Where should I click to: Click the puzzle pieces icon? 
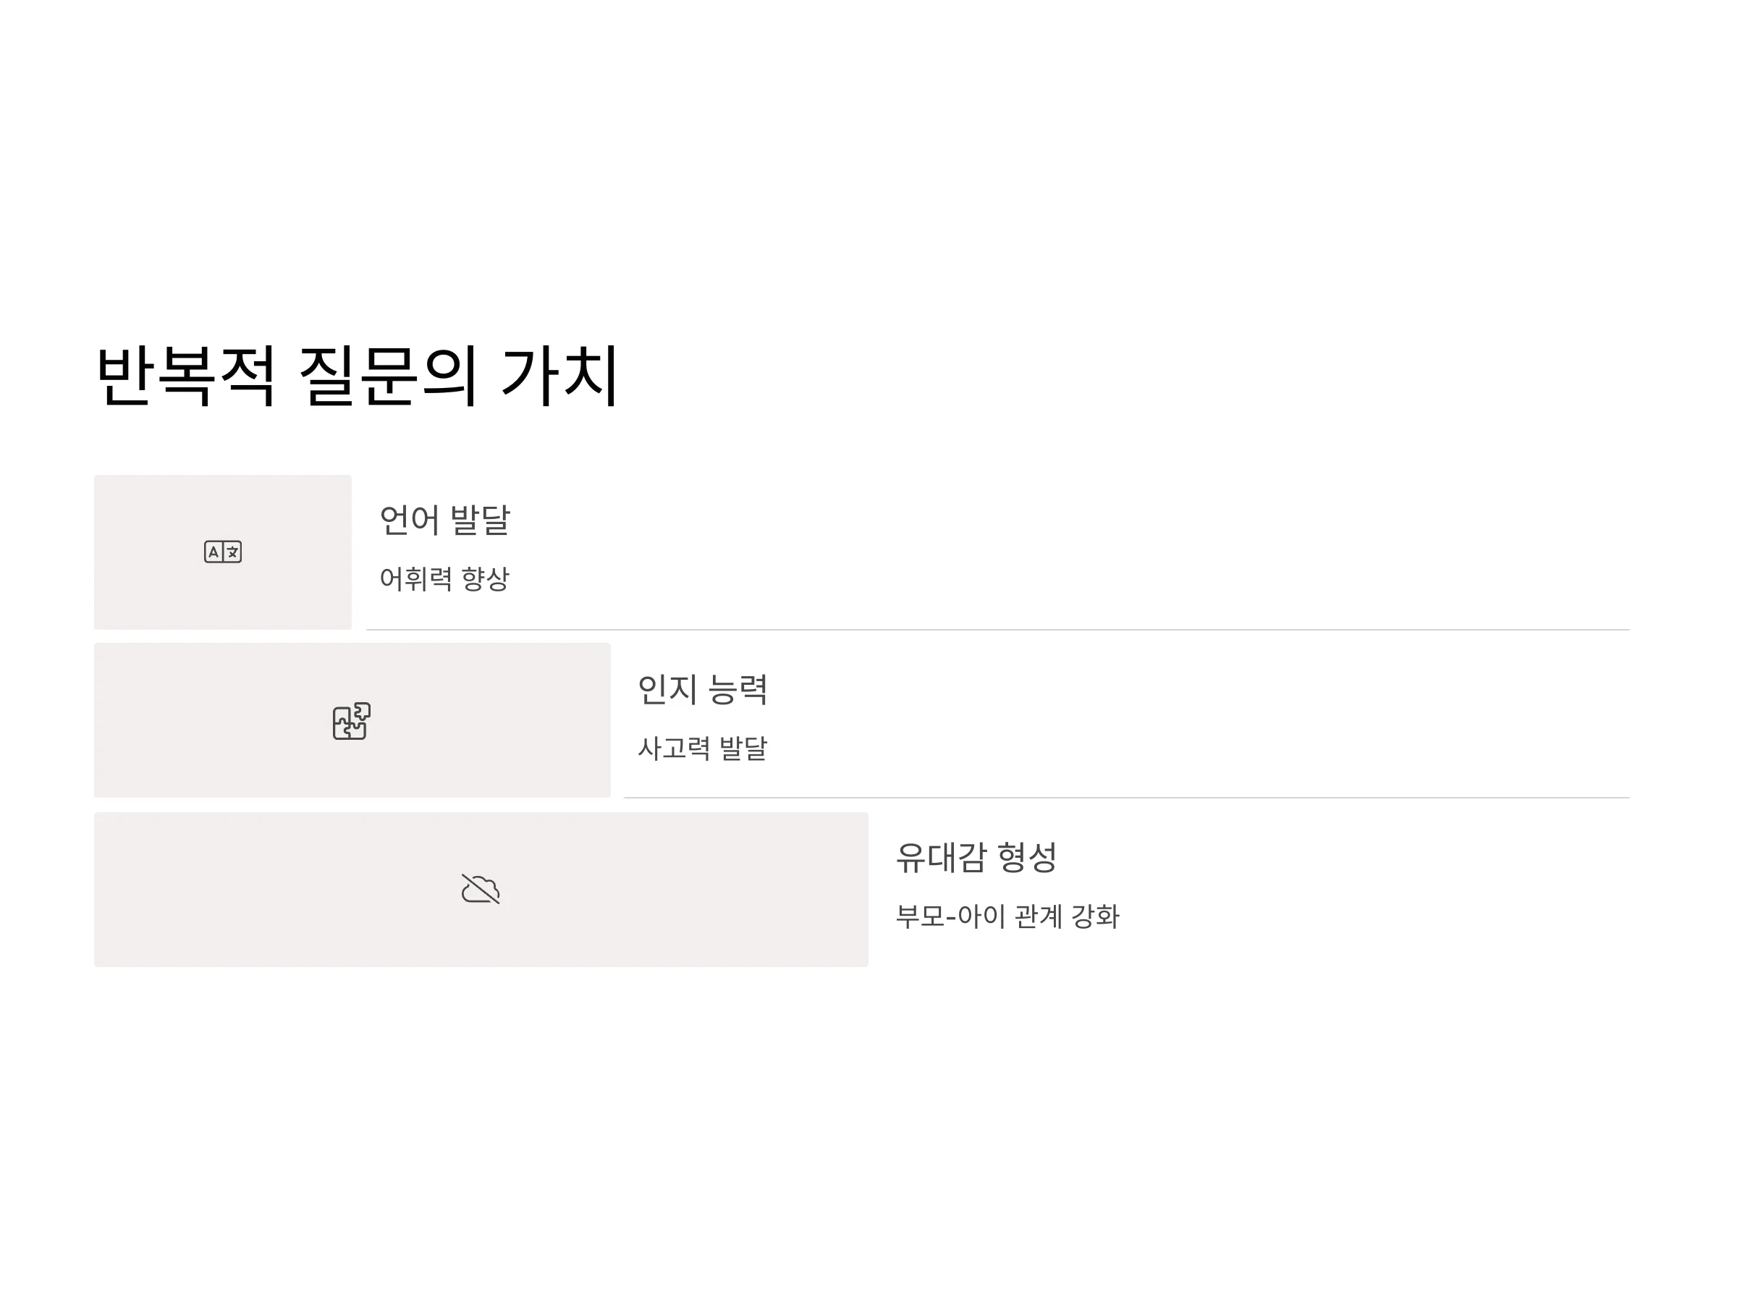[x=352, y=720]
